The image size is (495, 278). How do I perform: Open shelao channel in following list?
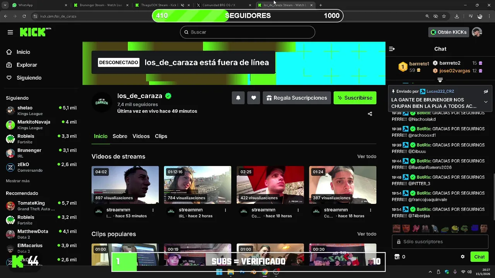coord(41,110)
